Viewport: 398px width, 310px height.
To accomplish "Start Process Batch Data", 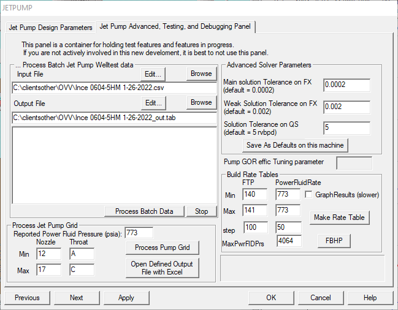I will point(144,211).
